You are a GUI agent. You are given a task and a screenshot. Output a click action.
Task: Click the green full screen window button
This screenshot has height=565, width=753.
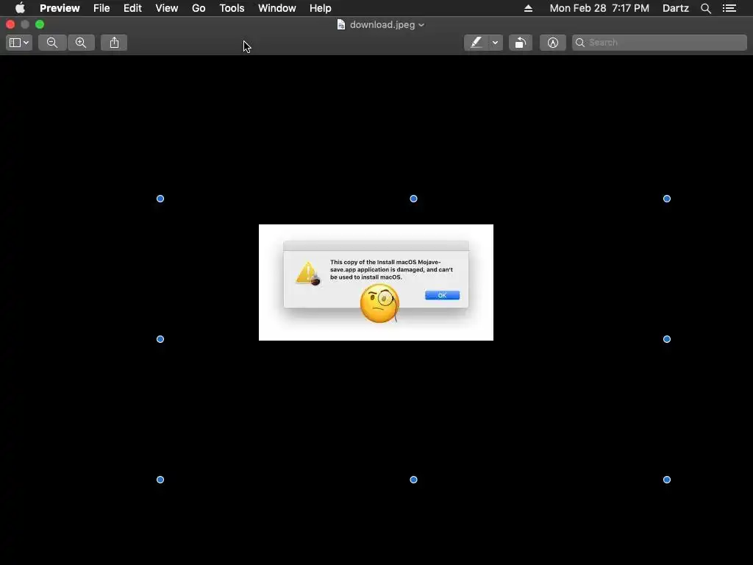(40, 24)
